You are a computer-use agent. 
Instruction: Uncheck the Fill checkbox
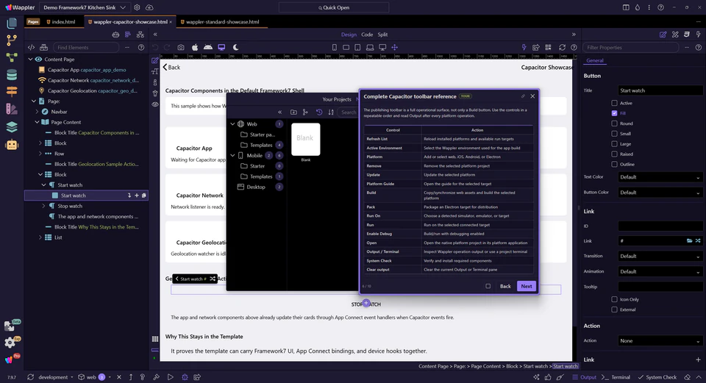click(x=614, y=113)
